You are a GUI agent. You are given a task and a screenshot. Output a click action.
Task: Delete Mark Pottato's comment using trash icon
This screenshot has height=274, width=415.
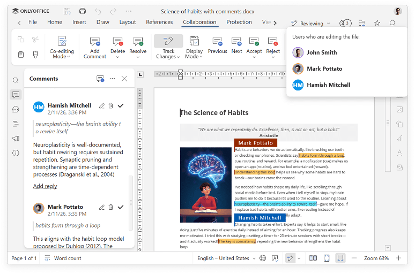point(111,207)
